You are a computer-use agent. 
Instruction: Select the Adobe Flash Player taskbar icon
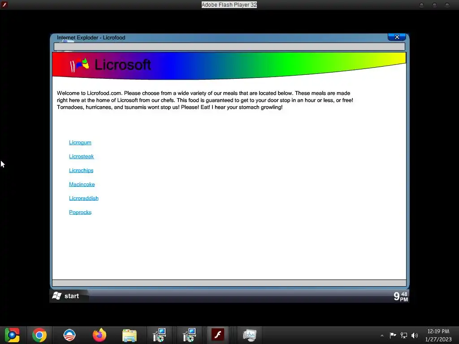tap(218, 335)
